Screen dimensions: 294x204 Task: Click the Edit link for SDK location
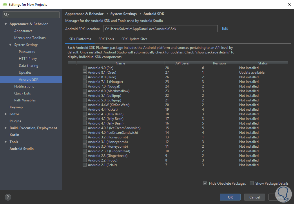pyautogui.click(x=225, y=29)
